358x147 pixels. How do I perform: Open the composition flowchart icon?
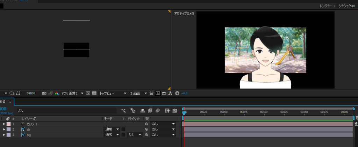coord(171,93)
